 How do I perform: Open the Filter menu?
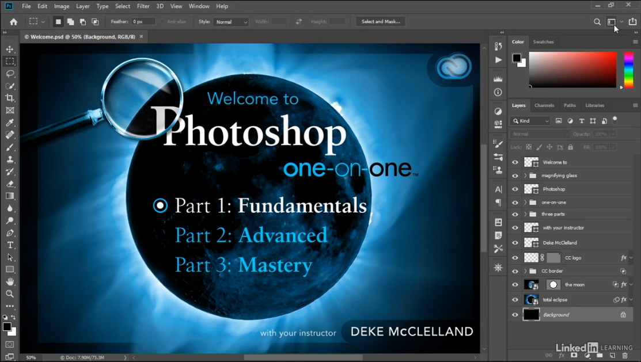[x=143, y=6]
